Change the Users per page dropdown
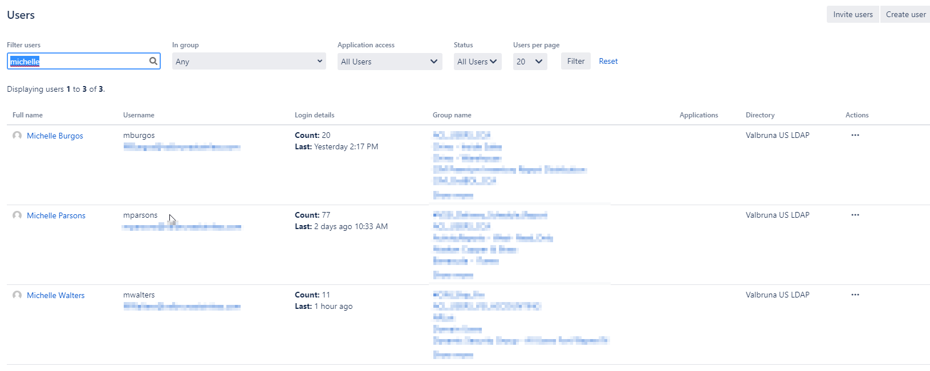Viewport: 930px width, 371px height. pyautogui.click(x=530, y=62)
